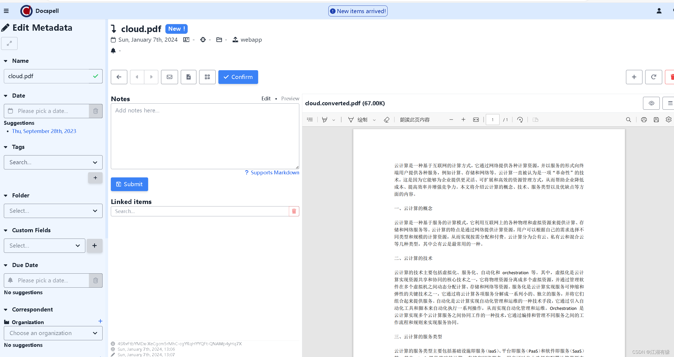674x357 pixels.
Task: Add more files to item icon
Action: tap(188, 77)
